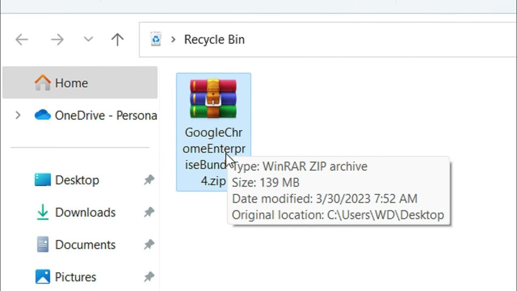The image size is (517, 291).
Task: Select the WinRAR archive file icon
Action: [x=213, y=99]
